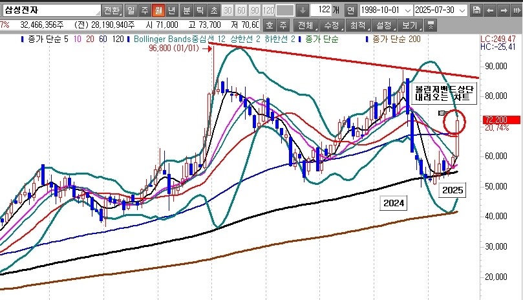
Task: Click the 90,000 price axis label
Action: point(496,66)
